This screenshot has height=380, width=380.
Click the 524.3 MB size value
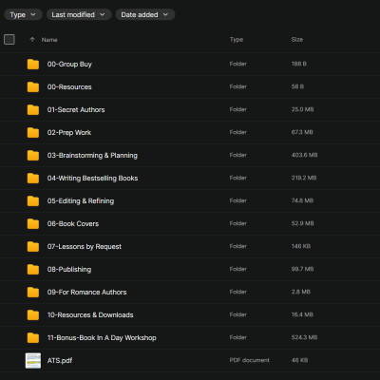click(x=304, y=337)
